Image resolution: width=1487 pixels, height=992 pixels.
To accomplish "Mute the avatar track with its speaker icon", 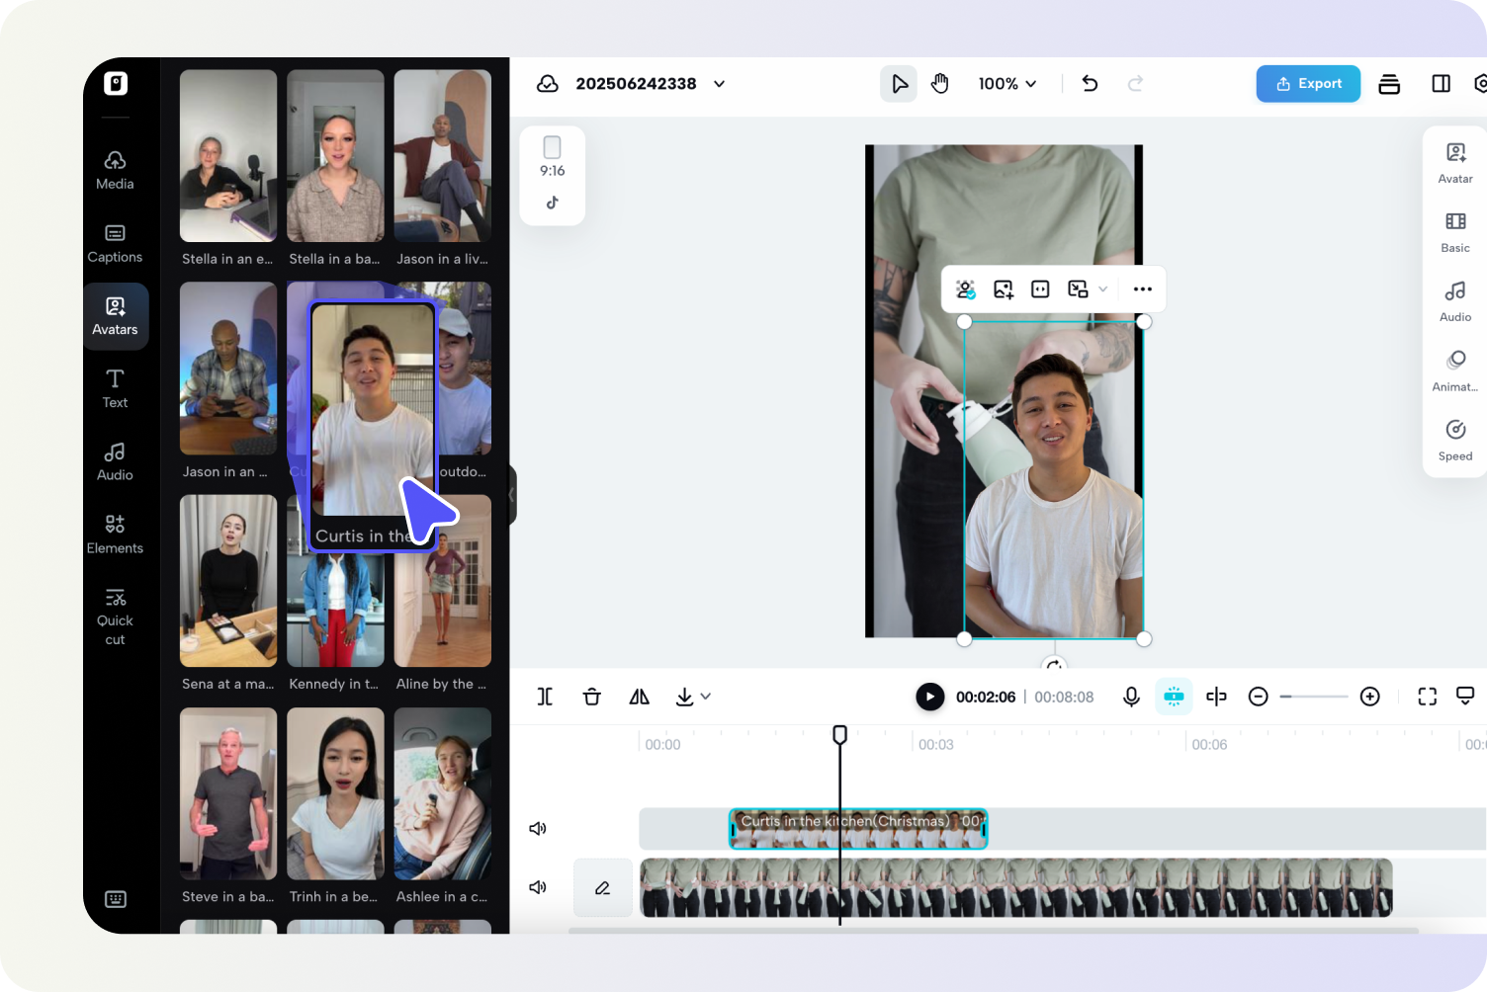I will pos(538,828).
